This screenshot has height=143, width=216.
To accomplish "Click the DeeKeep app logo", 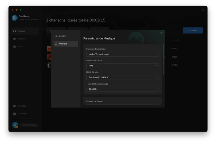I will (x=15, y=18).
